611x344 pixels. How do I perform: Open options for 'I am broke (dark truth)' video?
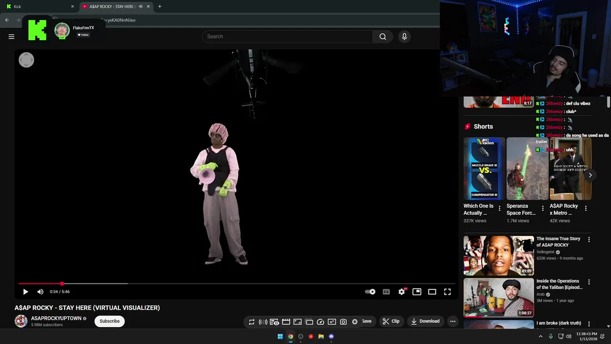coord(589,324)
